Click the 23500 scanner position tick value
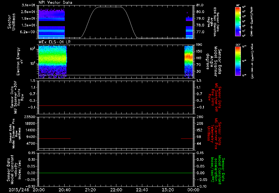The image size is (279, 193). coord(29,117)
